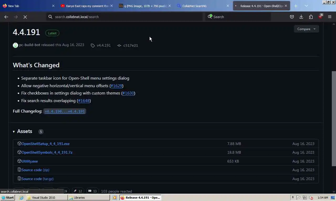336x201 pixels.
Task: Download Utility.exe
Action: point(30,161)
